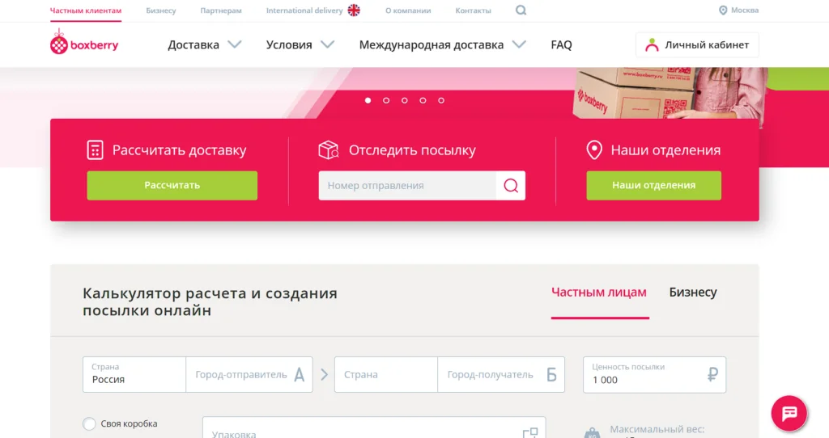Open site search magnifier icon
The height and width of the screenshot is (438, 829).
pyautogui.click(x=521, y=10)
